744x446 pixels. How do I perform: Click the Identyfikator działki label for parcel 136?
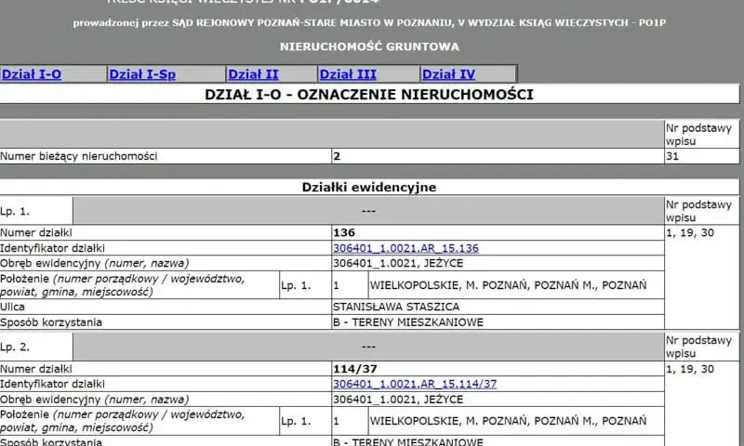(52, 248)
